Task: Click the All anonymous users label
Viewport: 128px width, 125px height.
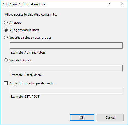Action: [x=24, y=30]
